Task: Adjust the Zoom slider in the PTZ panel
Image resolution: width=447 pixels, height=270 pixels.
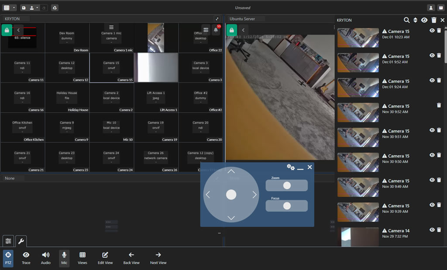Action: (286, 185)
